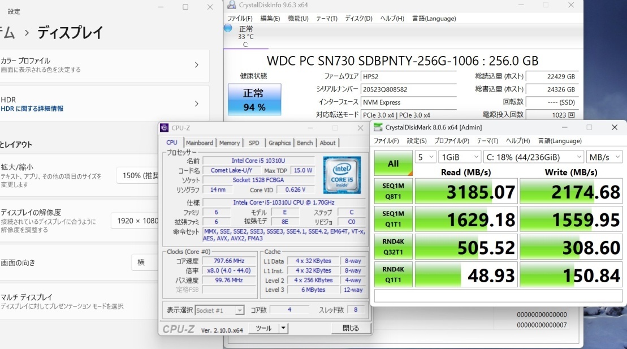Switch to the CPU tab in CPU-Z
This screenshot has width=627, height=349.
coord(172,143)
